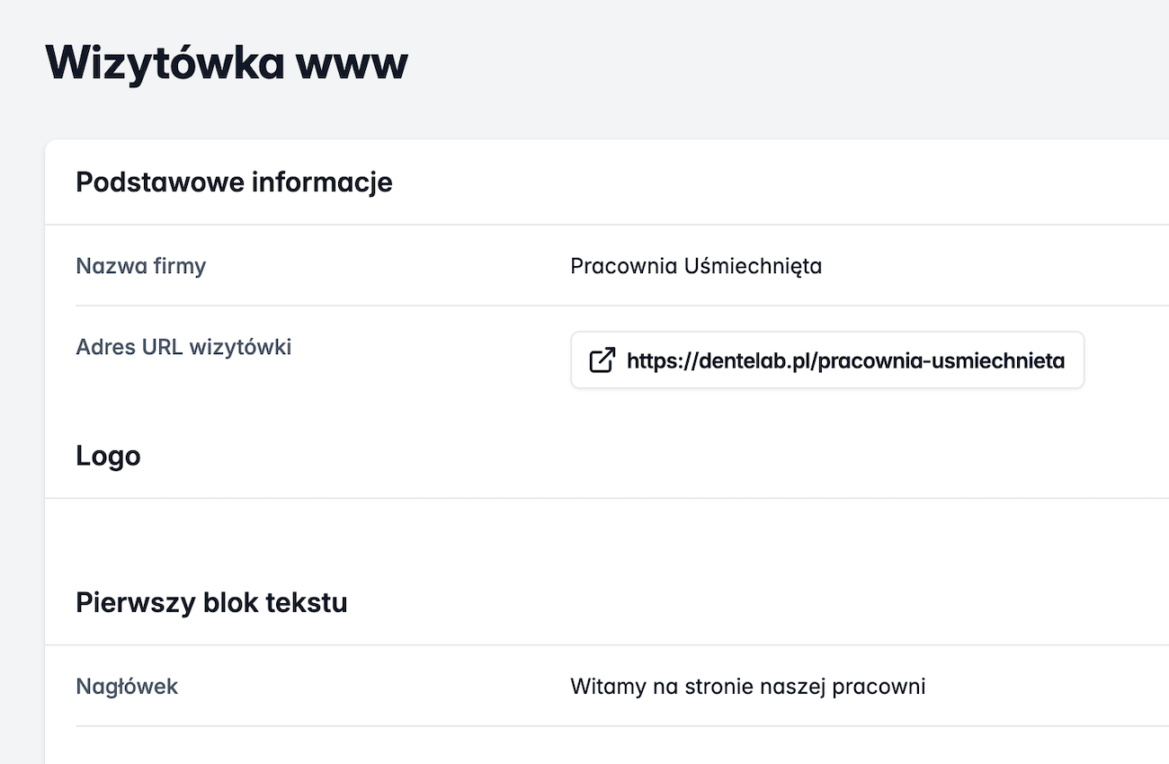The width and height of the screenshot is (1169, 764).
Task: Click the word 'www' in the page title
Action: point(352,63)
